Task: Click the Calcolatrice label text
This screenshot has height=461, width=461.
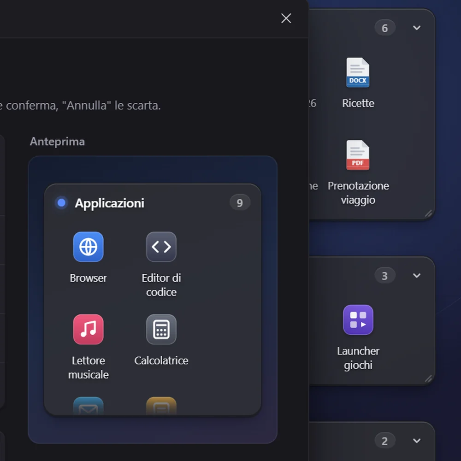Action: (161, 361)
